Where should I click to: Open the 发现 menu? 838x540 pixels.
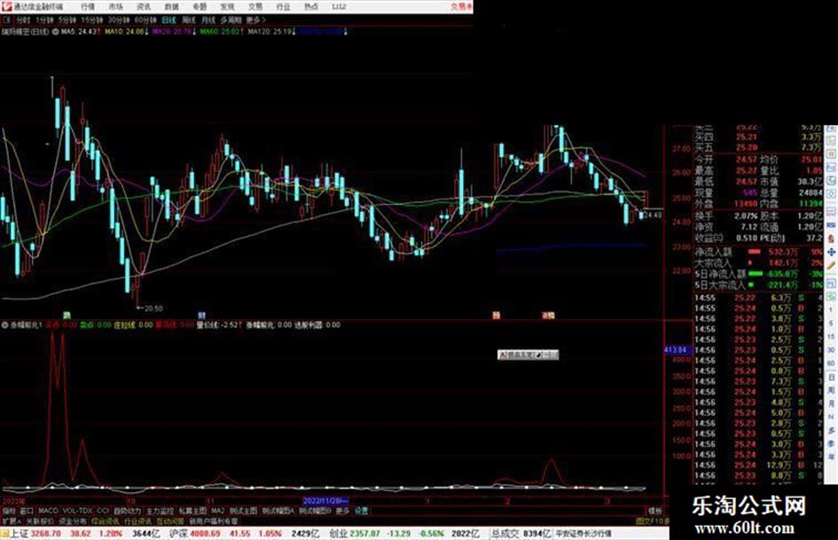(227, 7)
